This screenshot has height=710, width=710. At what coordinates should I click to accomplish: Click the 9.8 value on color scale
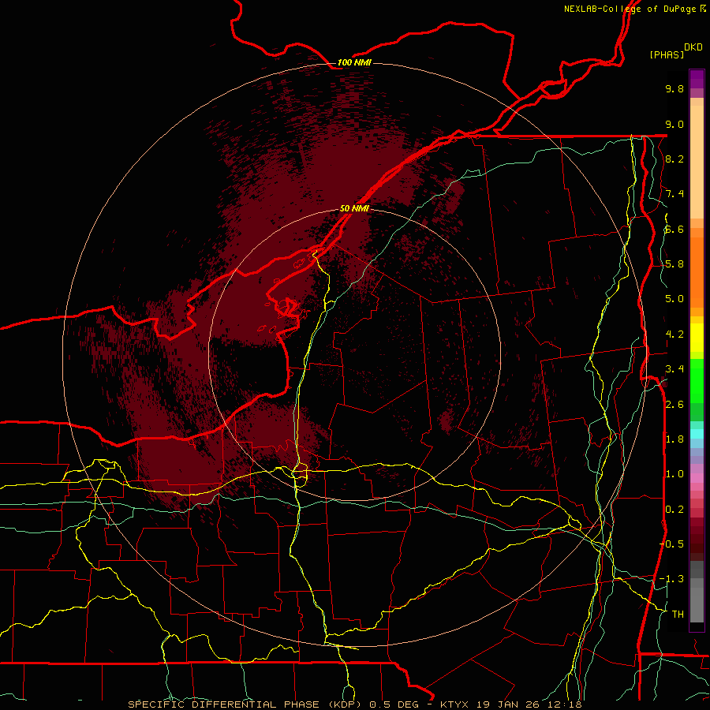point(674,88)
